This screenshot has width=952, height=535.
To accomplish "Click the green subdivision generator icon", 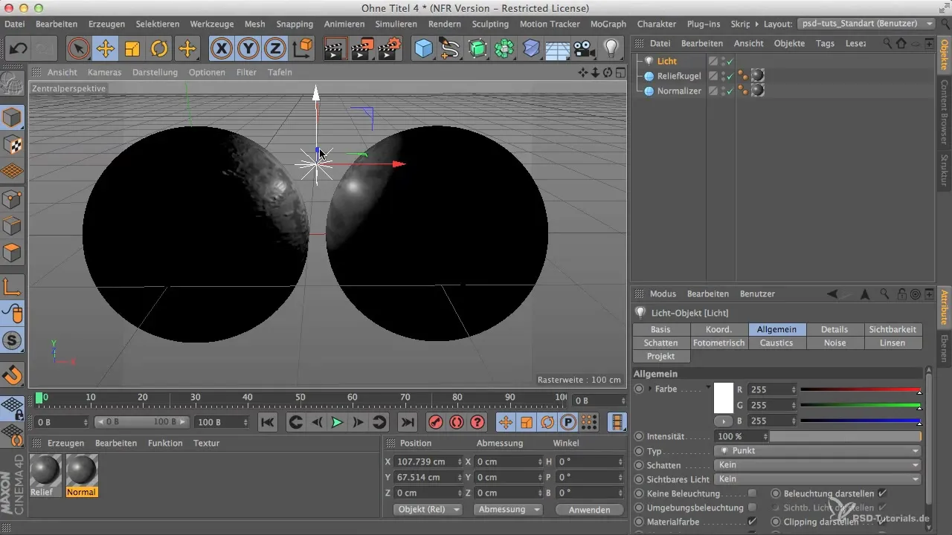I will tap(477, 49).
